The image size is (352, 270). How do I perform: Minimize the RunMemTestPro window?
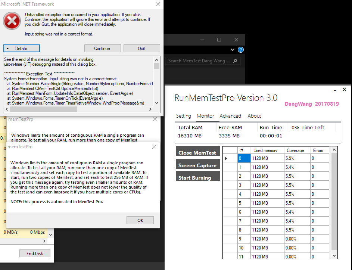point(335,90)
